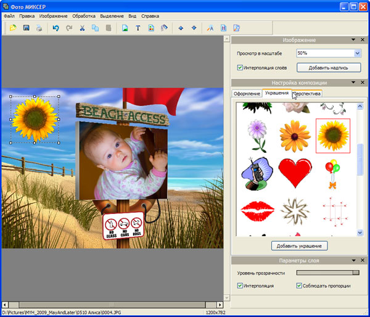Open the Обработка menu
370x317 pixels.
tap(84, 15)
